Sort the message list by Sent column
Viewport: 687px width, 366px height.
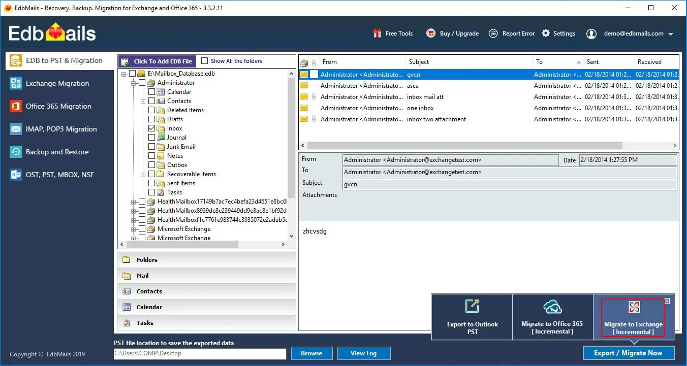click(x=608, y=62)
